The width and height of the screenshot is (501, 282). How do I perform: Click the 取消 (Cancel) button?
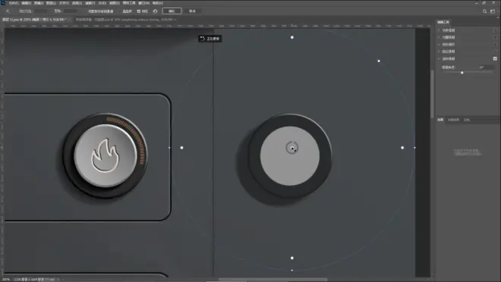[x=192, y=11]
